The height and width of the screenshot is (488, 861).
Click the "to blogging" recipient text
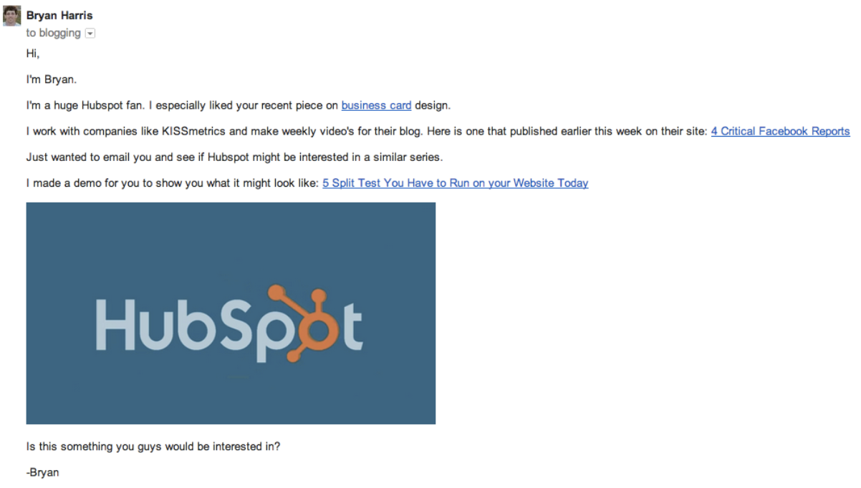click(x=53, y=33)
